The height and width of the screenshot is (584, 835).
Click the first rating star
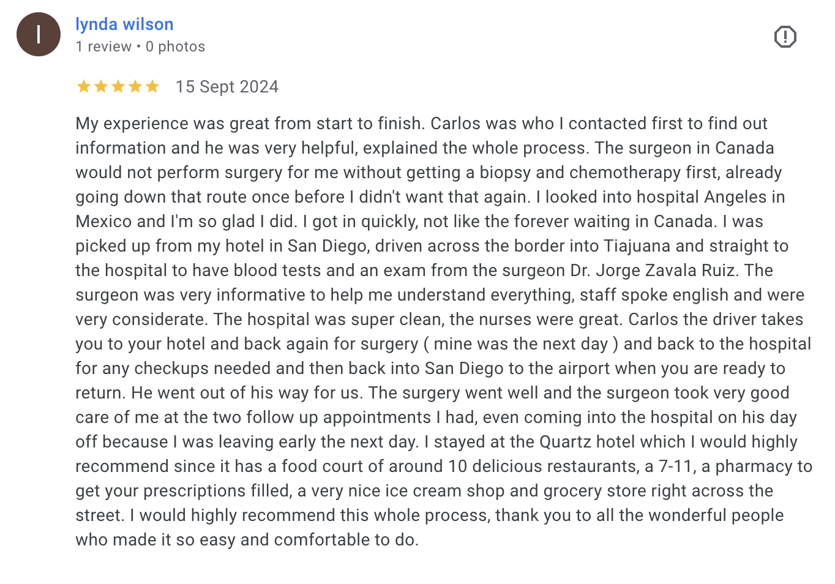pos(84,87)
